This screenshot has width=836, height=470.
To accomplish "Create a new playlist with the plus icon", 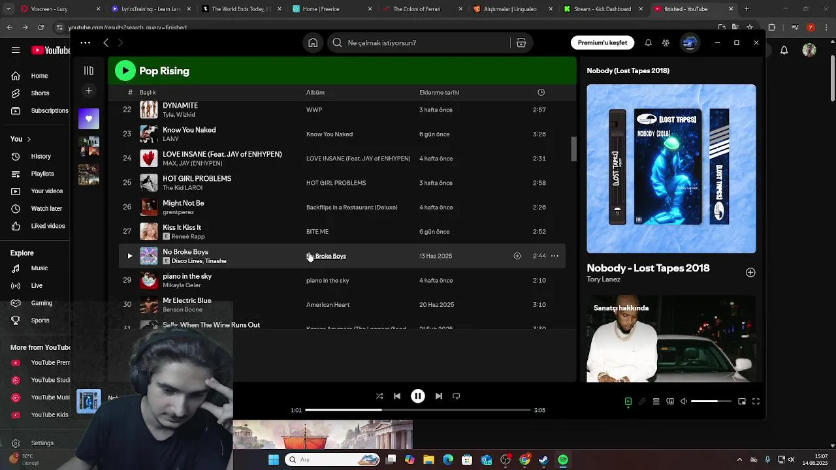I will [89, 91].
